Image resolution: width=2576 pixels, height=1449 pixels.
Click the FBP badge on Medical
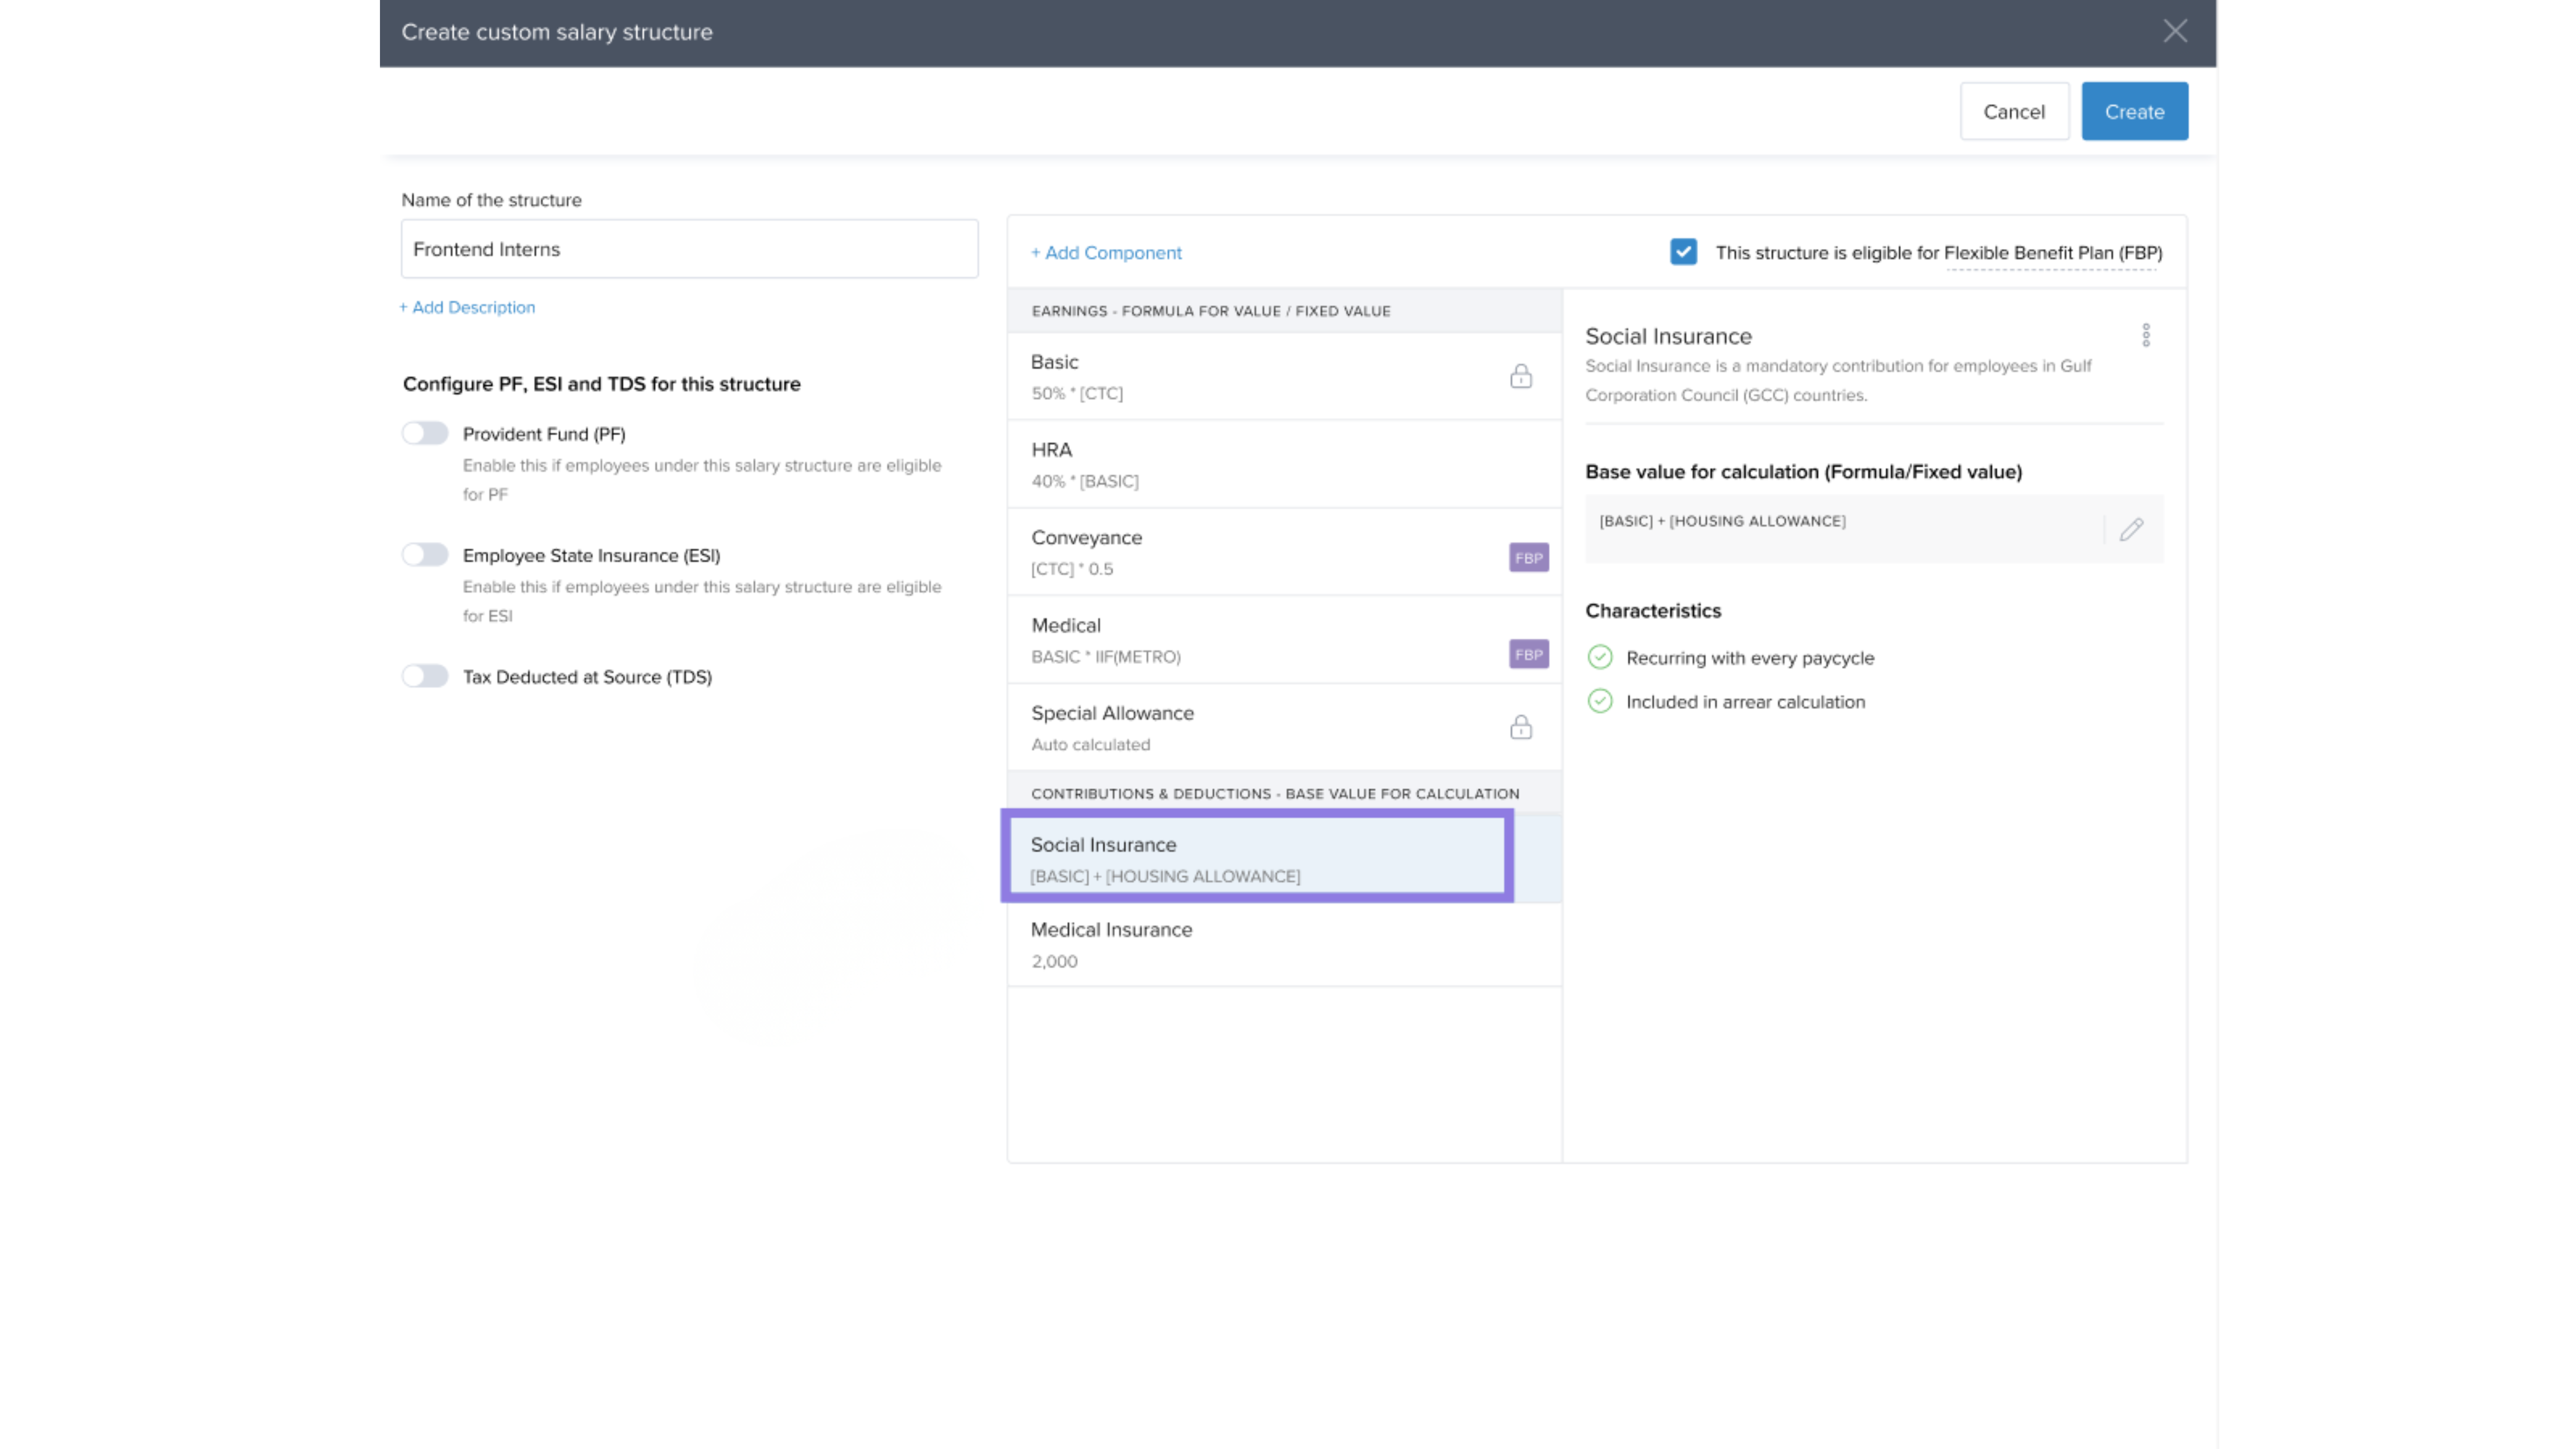tap(1528, 654)
